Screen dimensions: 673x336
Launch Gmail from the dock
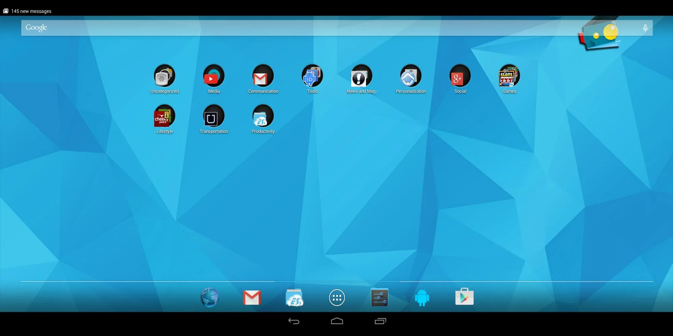[x=252, y=297]
